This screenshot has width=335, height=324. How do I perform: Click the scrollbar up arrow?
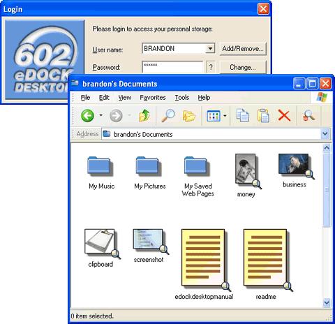(x=327, y=148)
